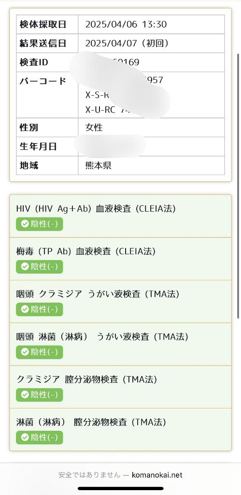The width and height of the screenshot is (241, 495).
Task: Click the syphilis TP Ab negative checkmark icon
Action: pos(25,266)
